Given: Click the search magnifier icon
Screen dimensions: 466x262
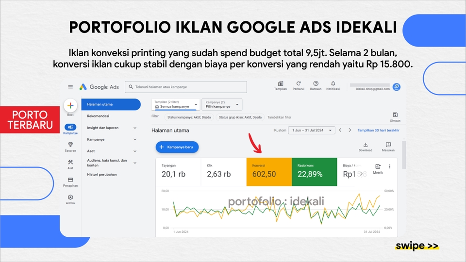Looking at the screenshot, I should point(131,87).
